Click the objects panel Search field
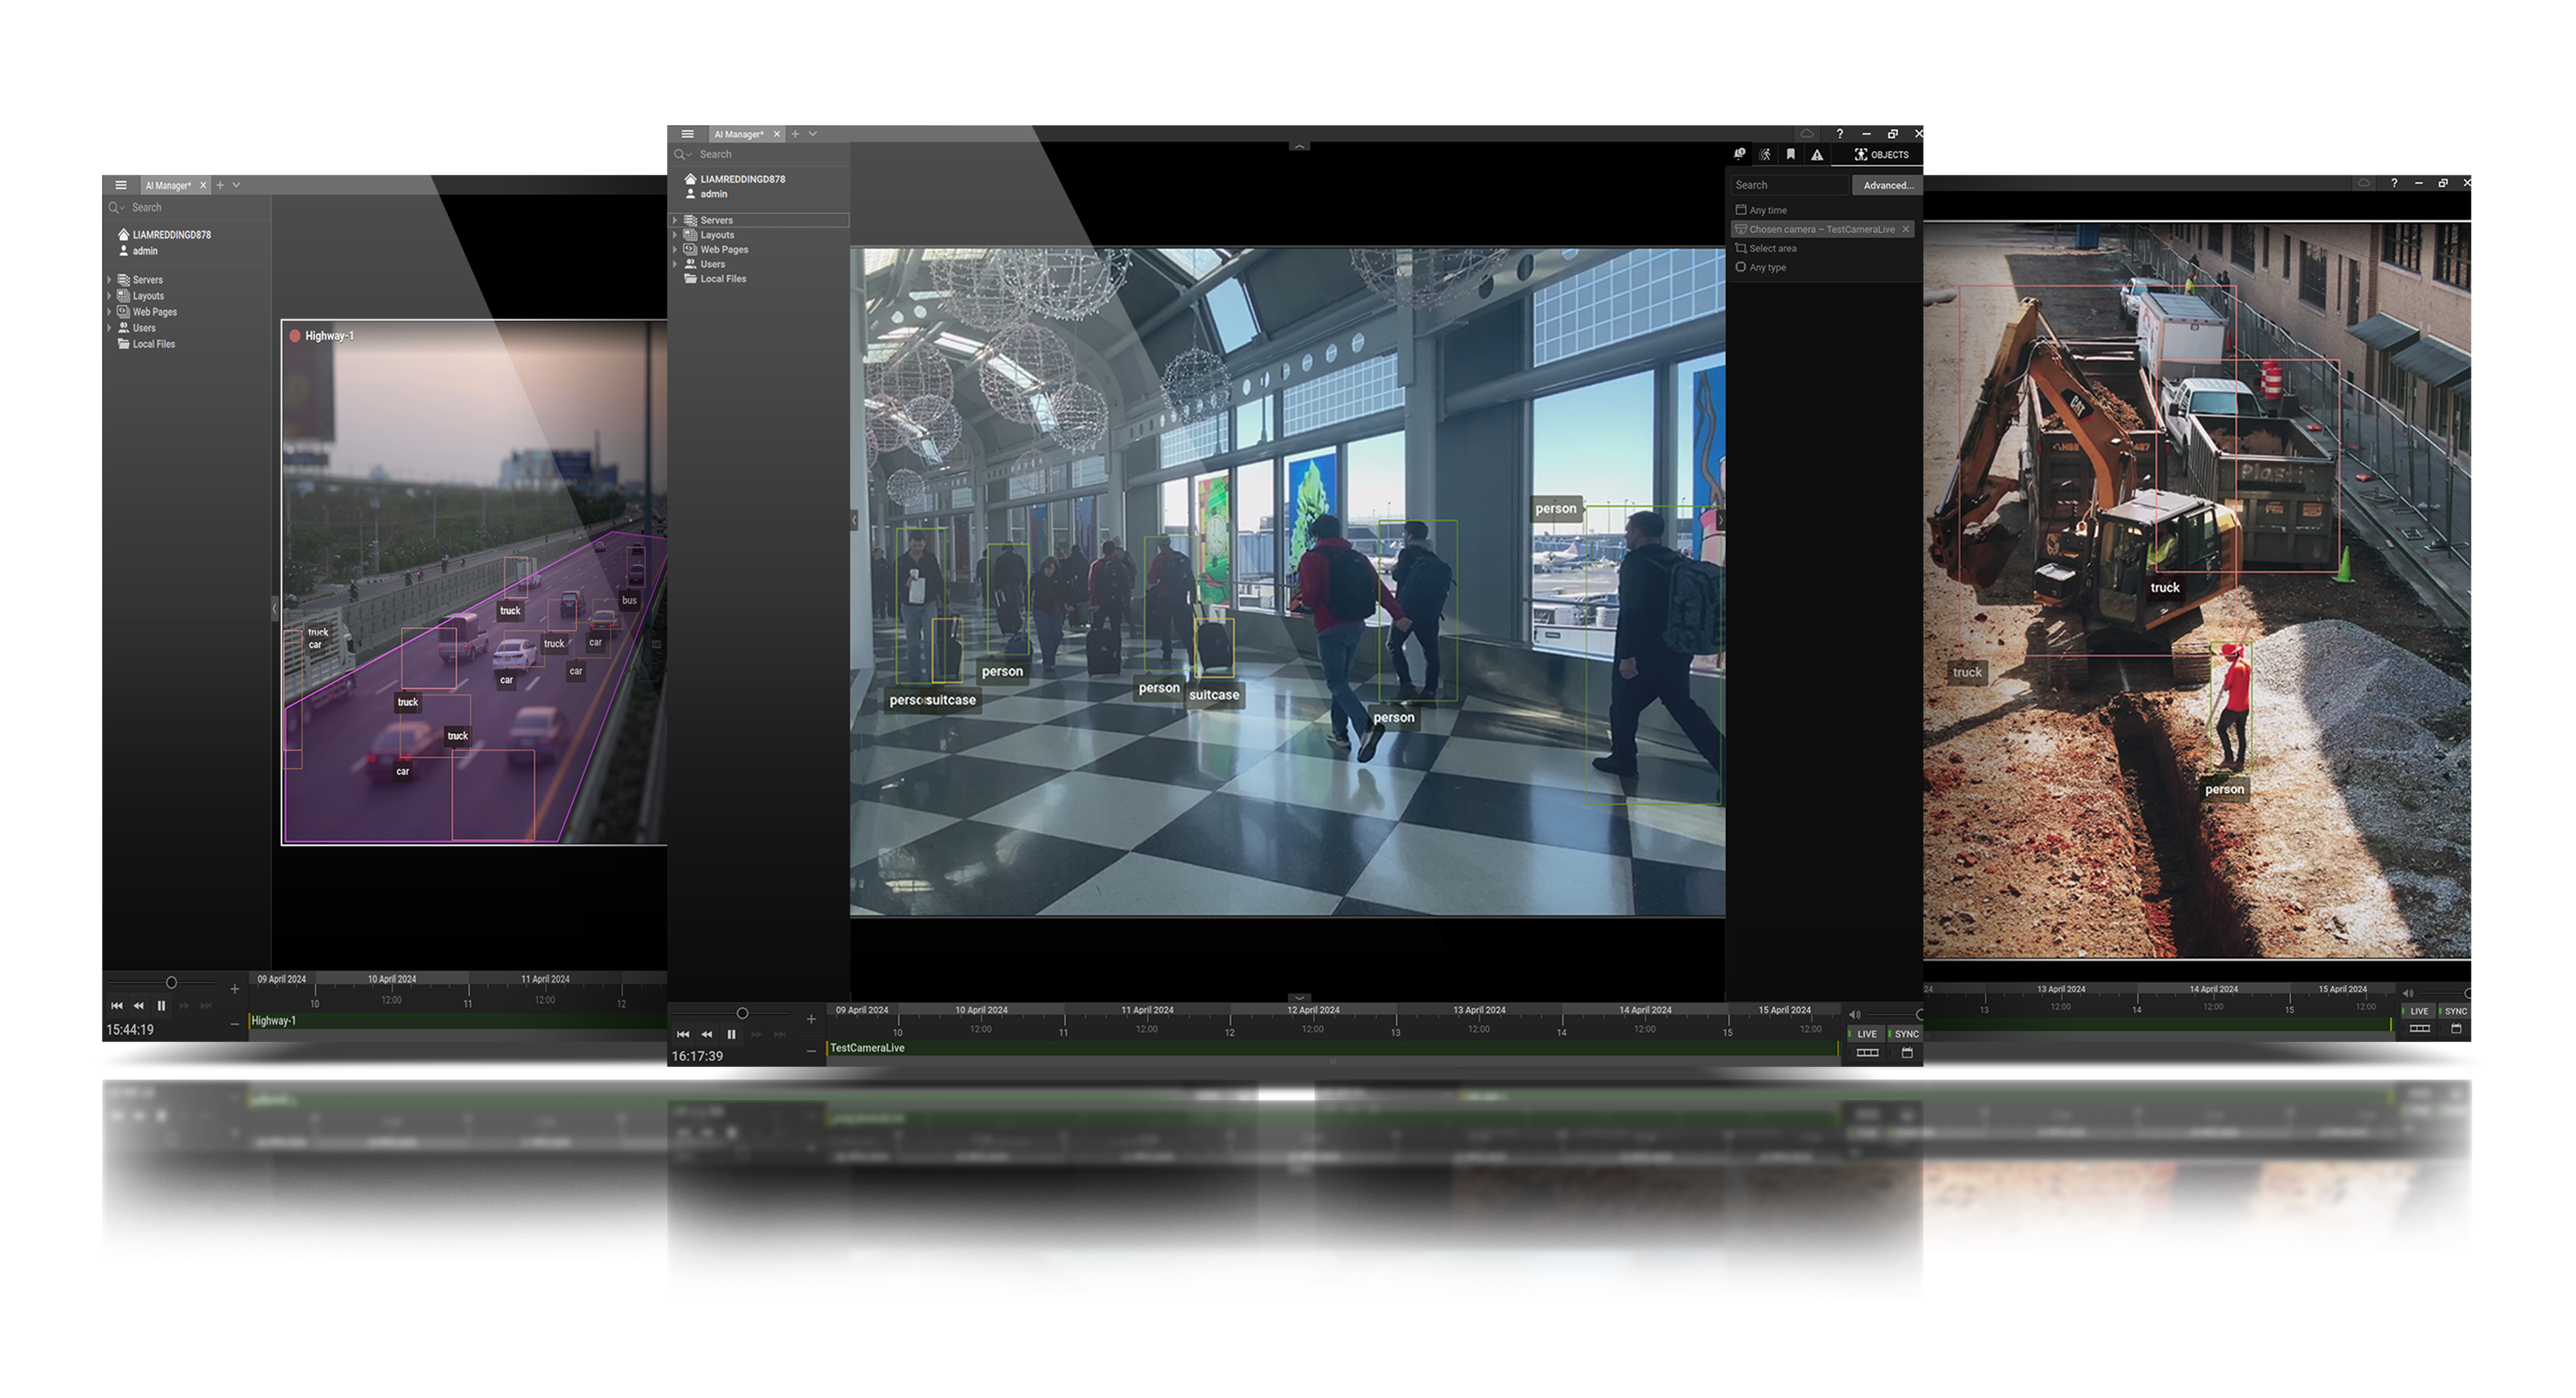Image resolution: width=2576 pixels, height=1398 pixels. point(1789,185)
